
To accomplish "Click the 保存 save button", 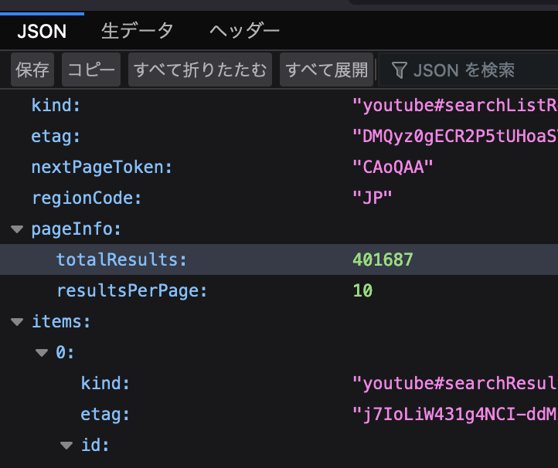I will click(x=32, y=70).
